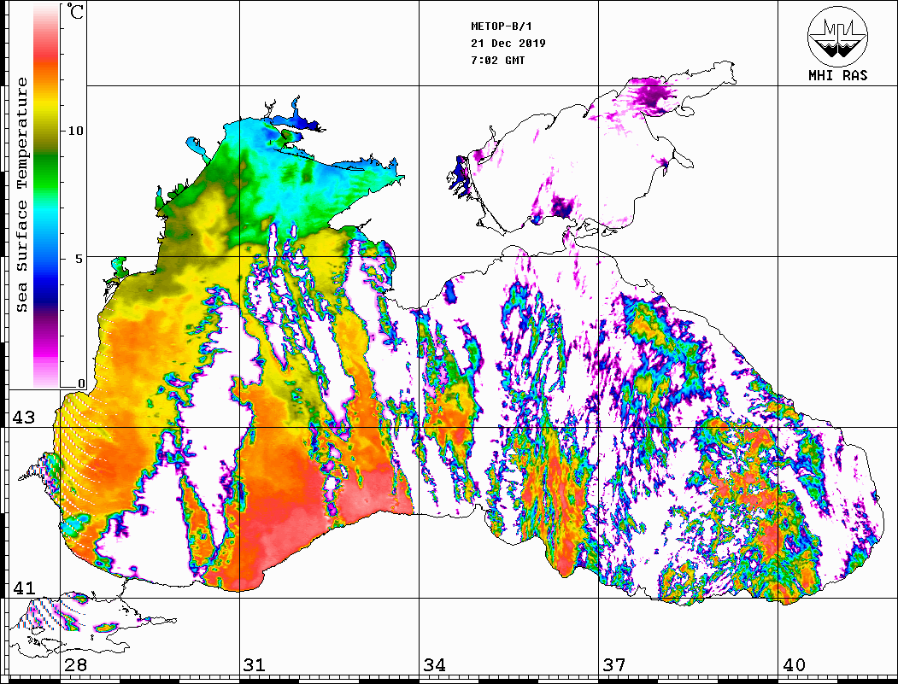
Task: Click the 0 tick on the color scale
Action: point(81,383)
